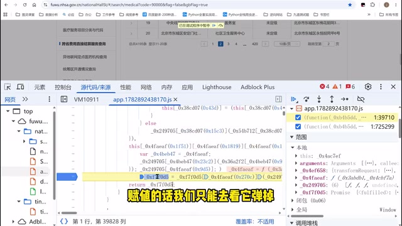
Task: Open the 网络 Network tab
Action: click(x=146, y=87)
